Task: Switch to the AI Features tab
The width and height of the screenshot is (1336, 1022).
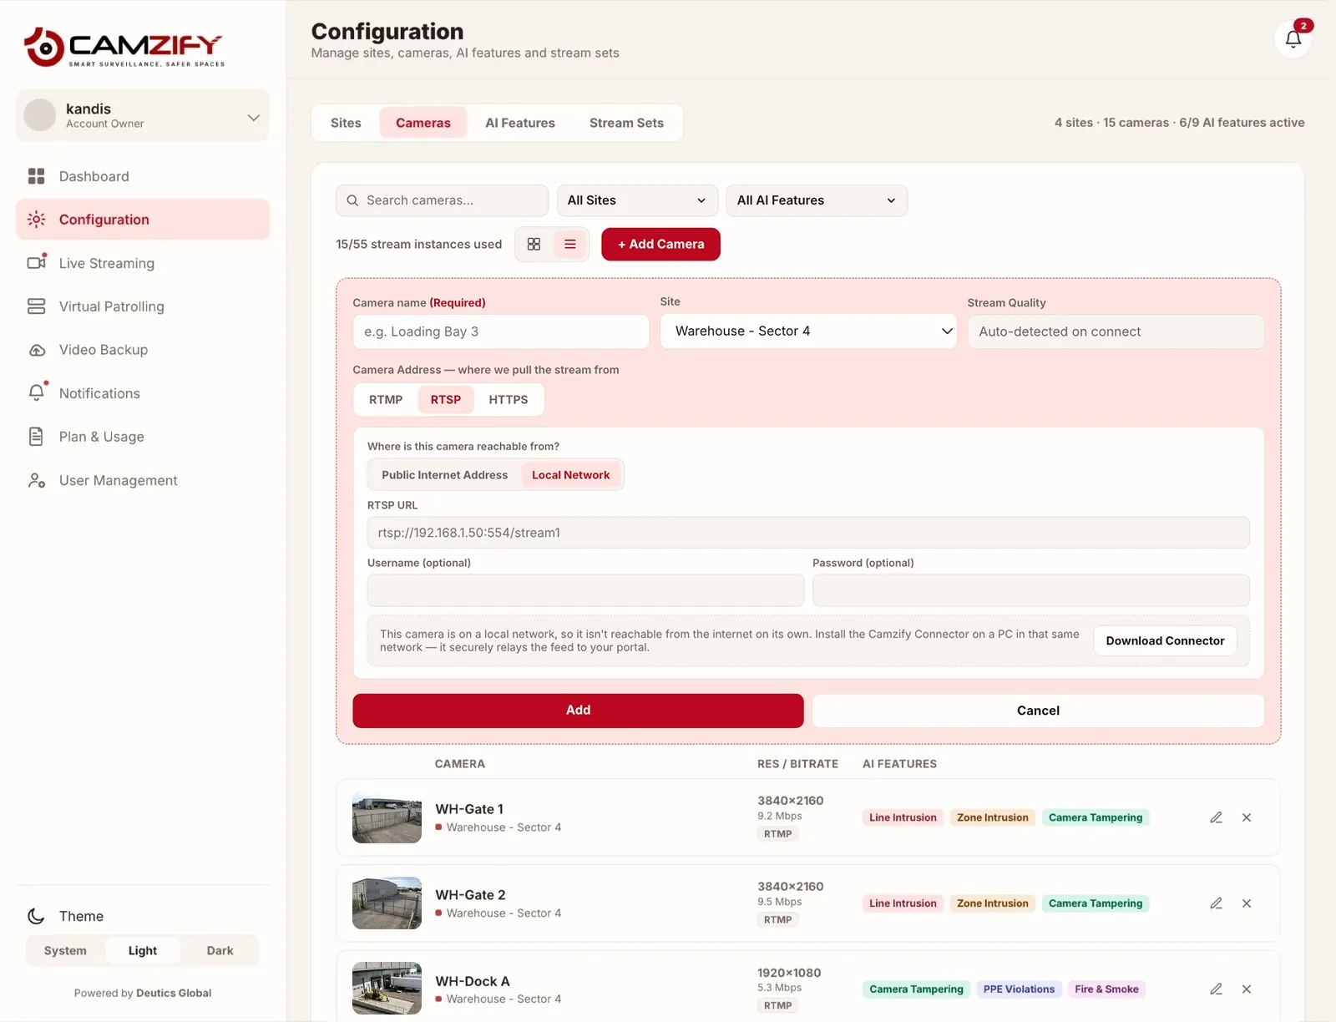Action: [520, 123]
